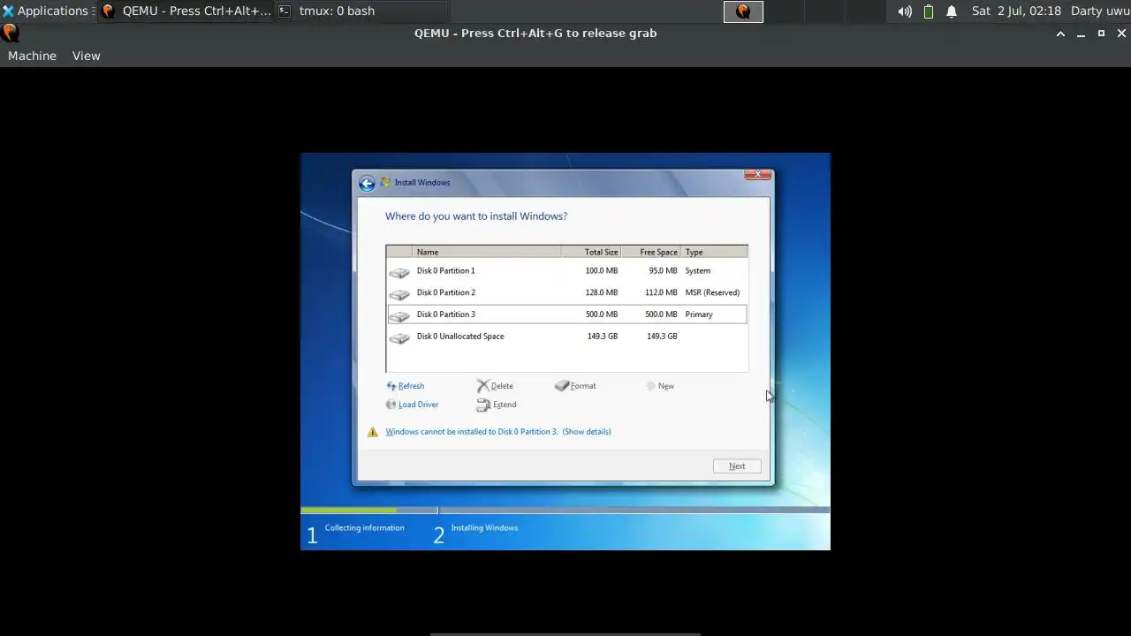
Task: Click the MSR (Reserved) type cell
Action: (x=712, y=292)
